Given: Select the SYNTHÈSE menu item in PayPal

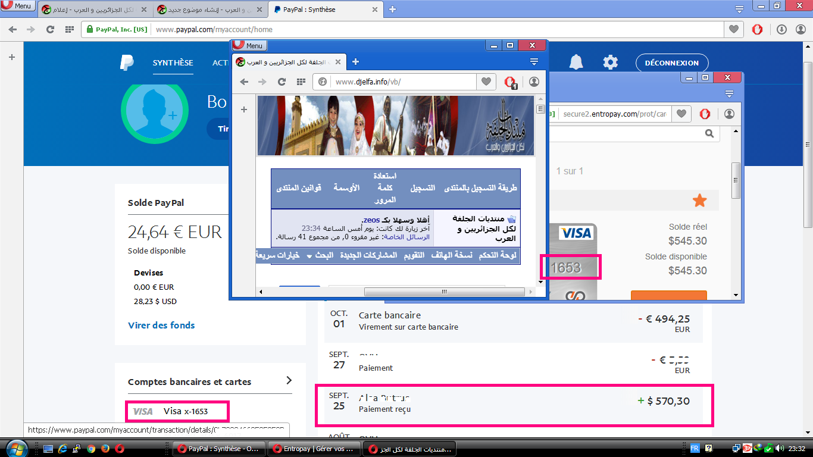Looking at the screenshot, I should tap(173, 62).
